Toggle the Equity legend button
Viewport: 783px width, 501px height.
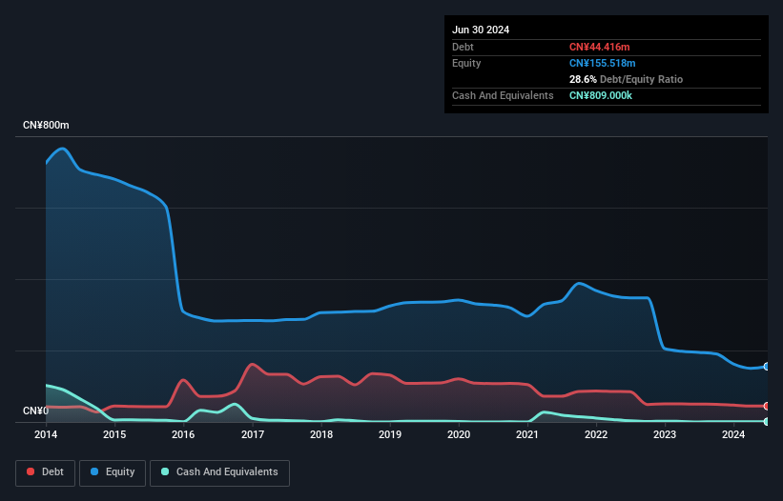(x=113, y=472)
